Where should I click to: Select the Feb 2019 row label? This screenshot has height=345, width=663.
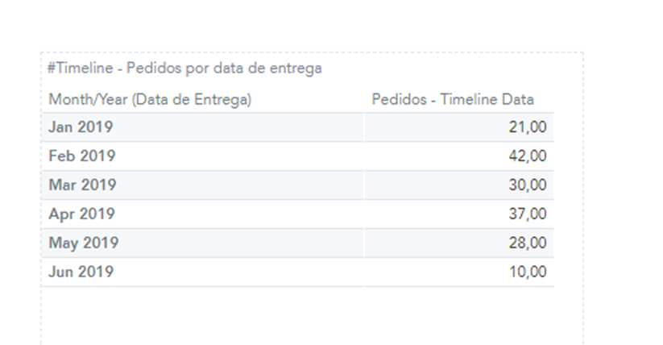coord(81,156)
